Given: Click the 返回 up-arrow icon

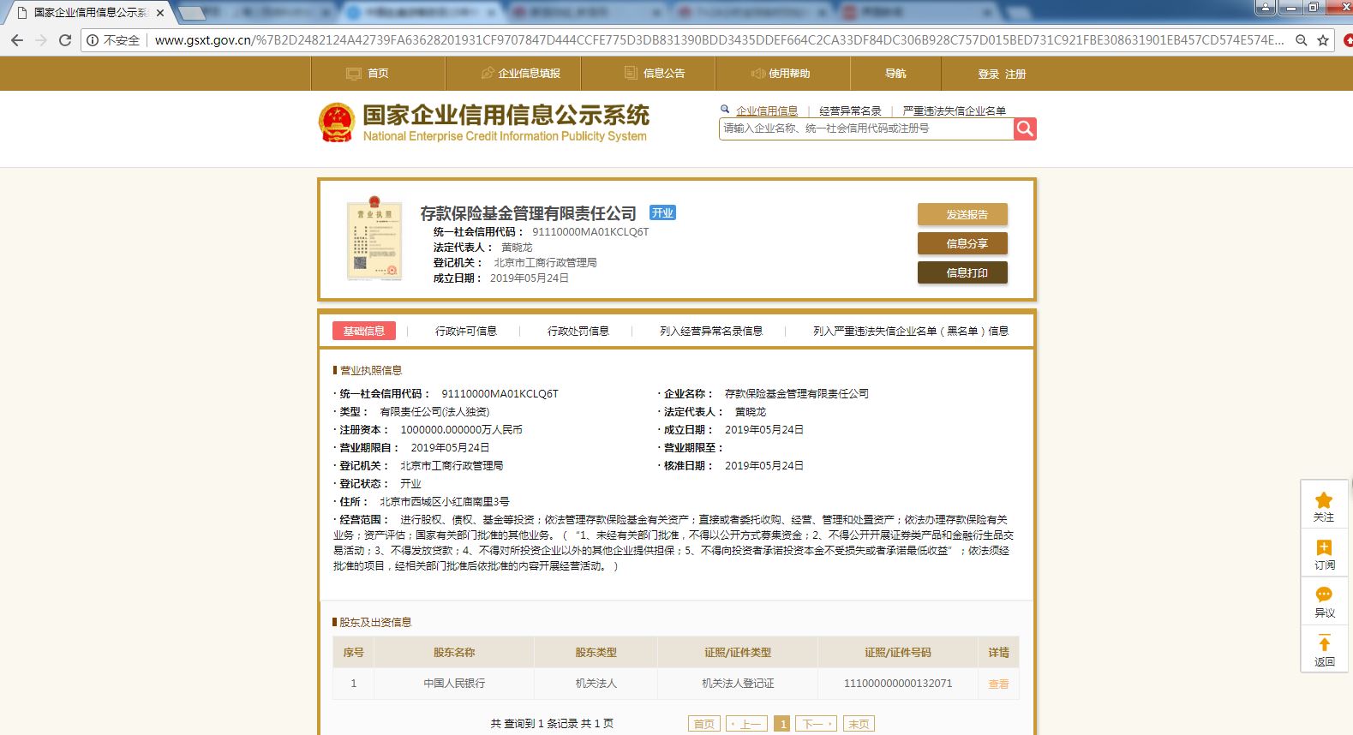Looking at the screenshot, I should pos(1324,643).
